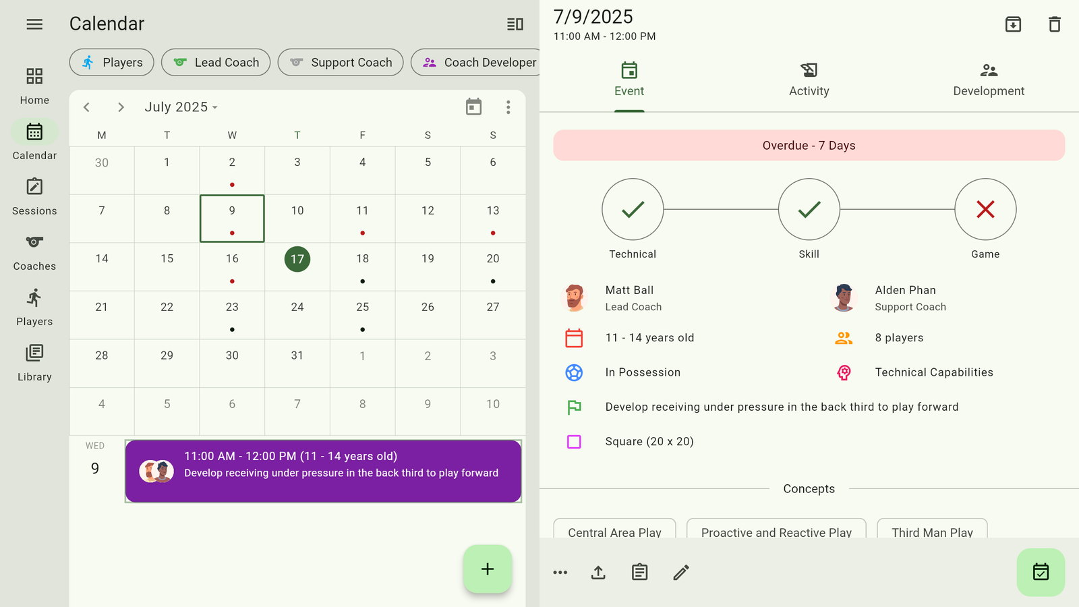Click the delete trash icon
Screen dimensions: 1079x607
point(1055,25)
